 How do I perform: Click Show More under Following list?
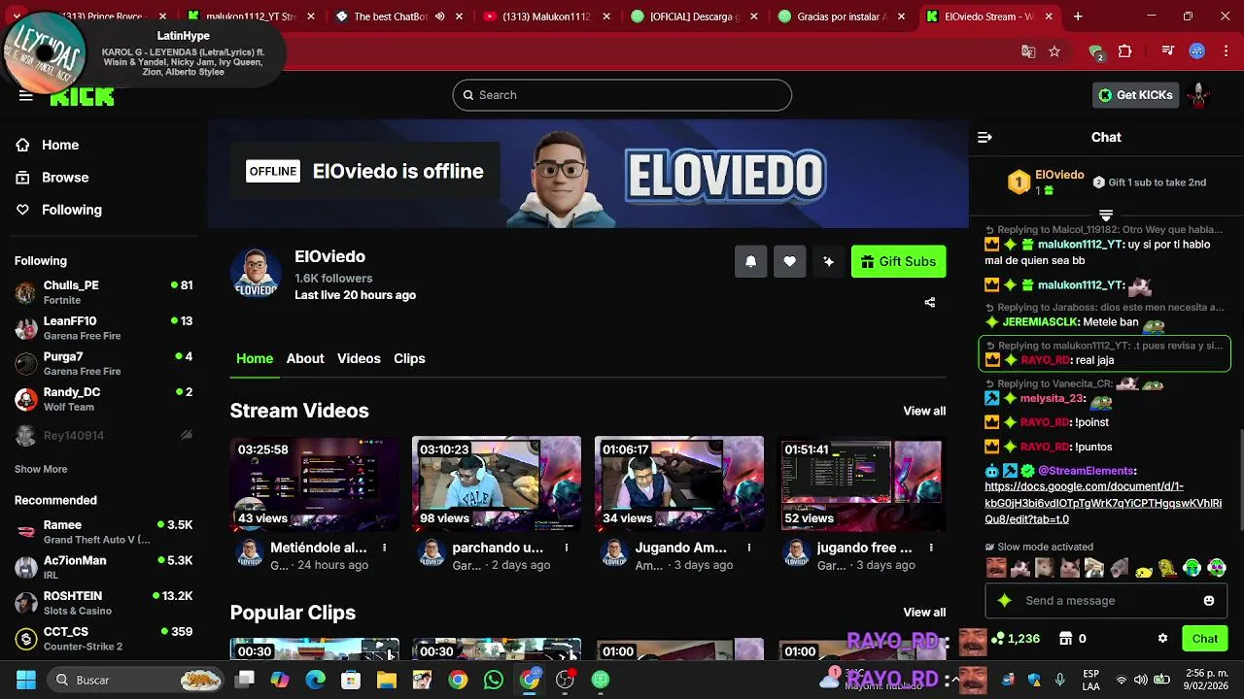[41, 469]
